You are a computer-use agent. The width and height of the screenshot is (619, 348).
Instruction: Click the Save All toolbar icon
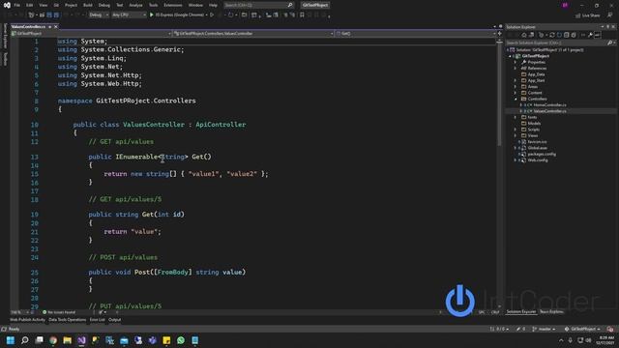pos(56,15)
